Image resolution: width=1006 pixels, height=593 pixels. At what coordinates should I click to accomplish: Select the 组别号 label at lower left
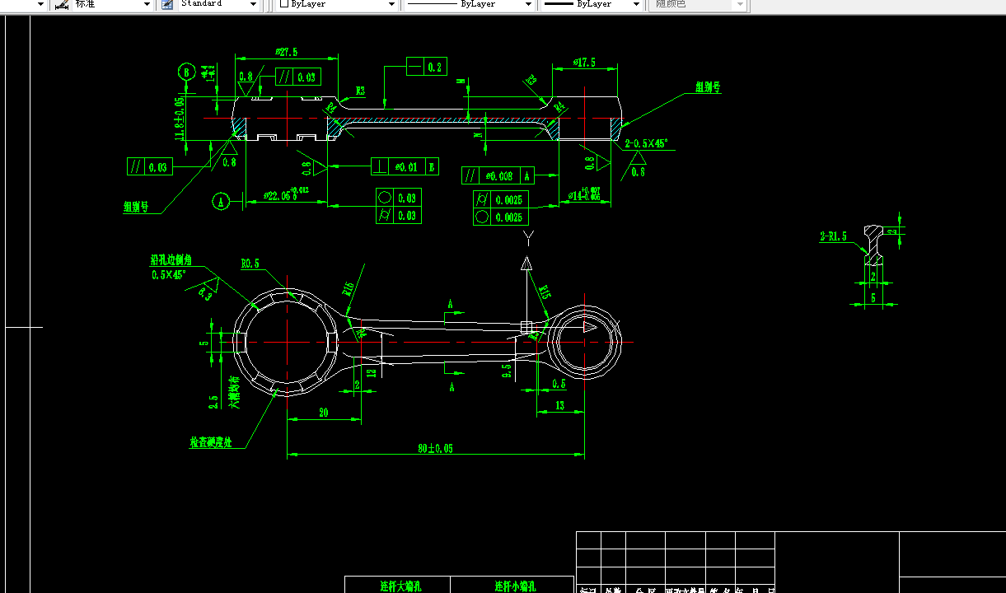(x=135, y=208)
